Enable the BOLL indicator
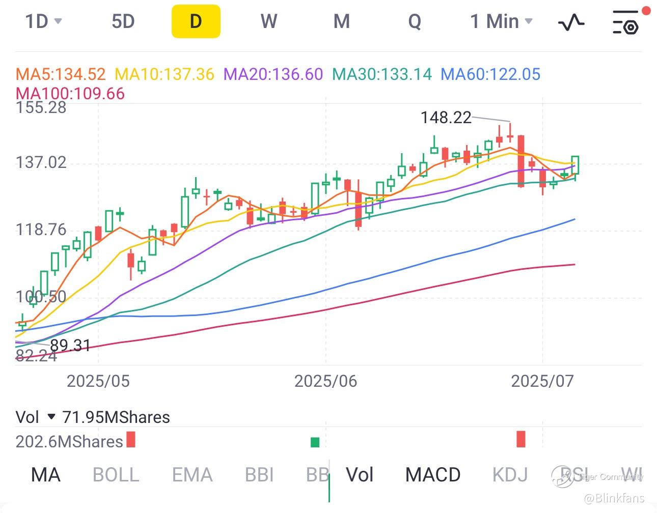 coord(116,475)
